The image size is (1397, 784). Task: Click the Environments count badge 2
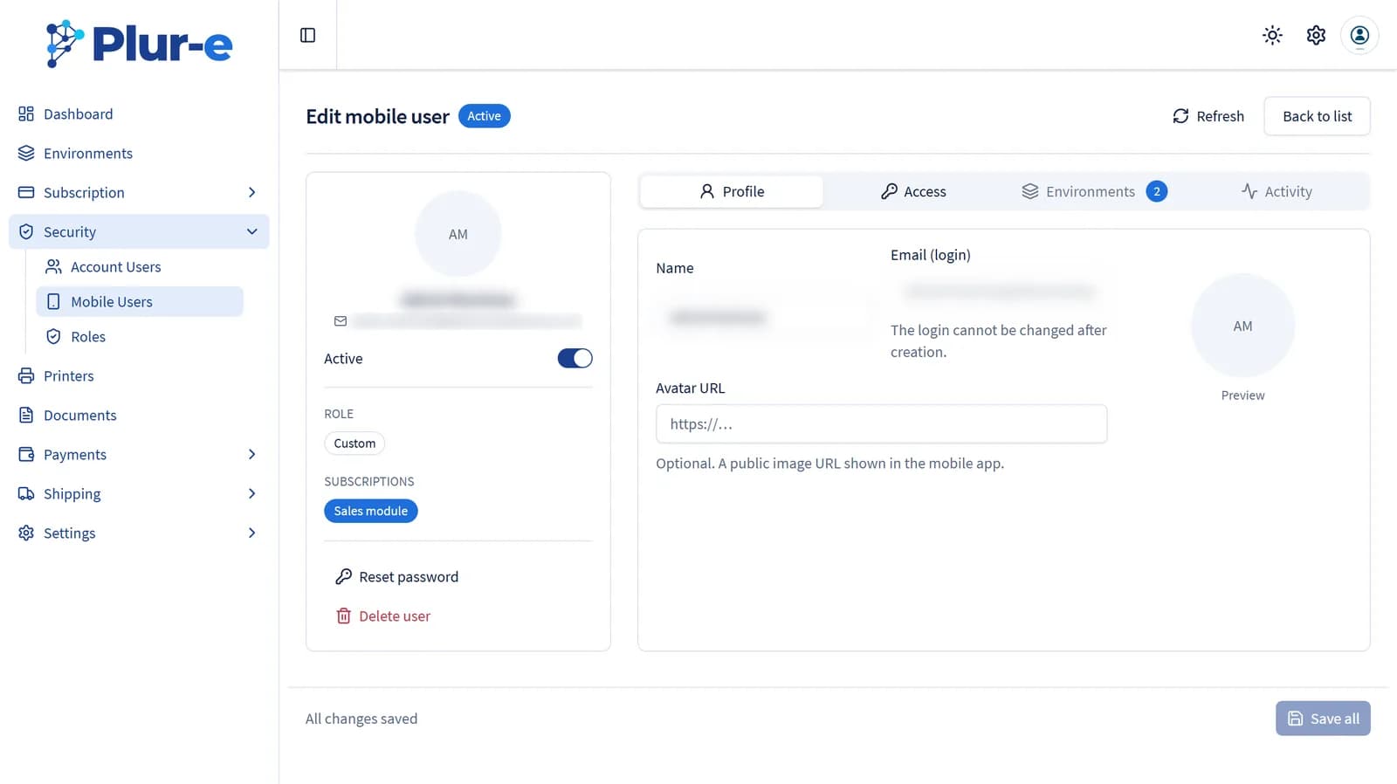tap(1157, 191)
